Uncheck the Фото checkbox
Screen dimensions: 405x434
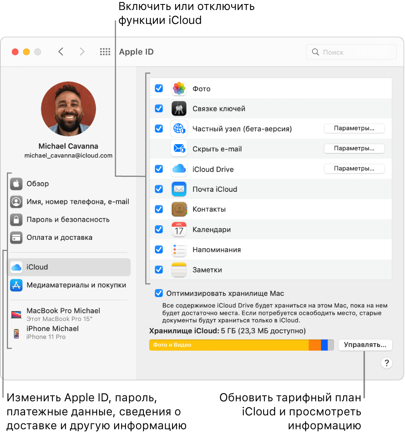coord(159,88)
